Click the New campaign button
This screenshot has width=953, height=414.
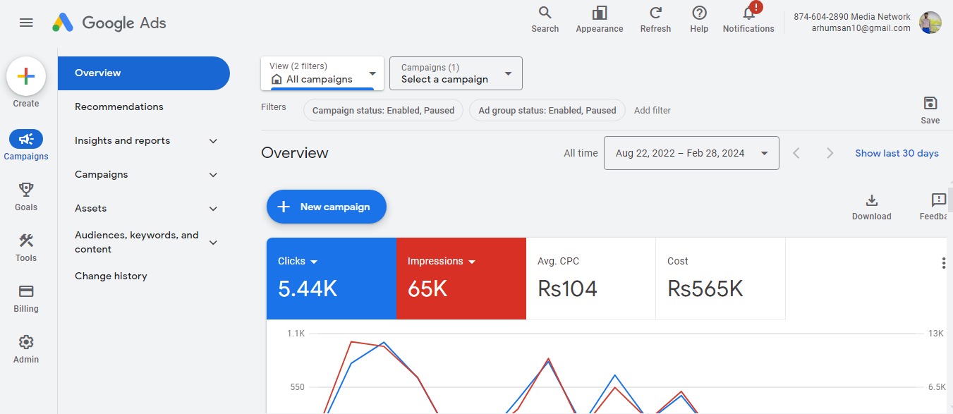327,207
